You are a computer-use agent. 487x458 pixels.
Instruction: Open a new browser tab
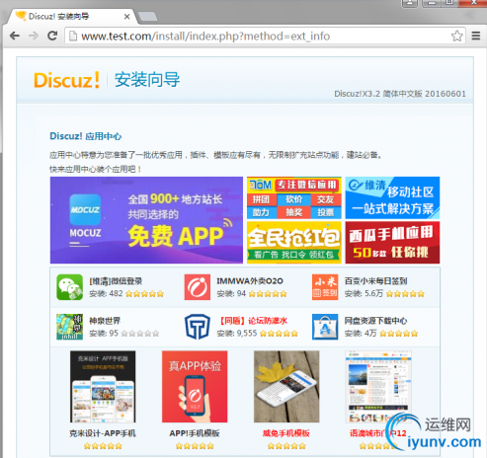click(x=147, y=17)
